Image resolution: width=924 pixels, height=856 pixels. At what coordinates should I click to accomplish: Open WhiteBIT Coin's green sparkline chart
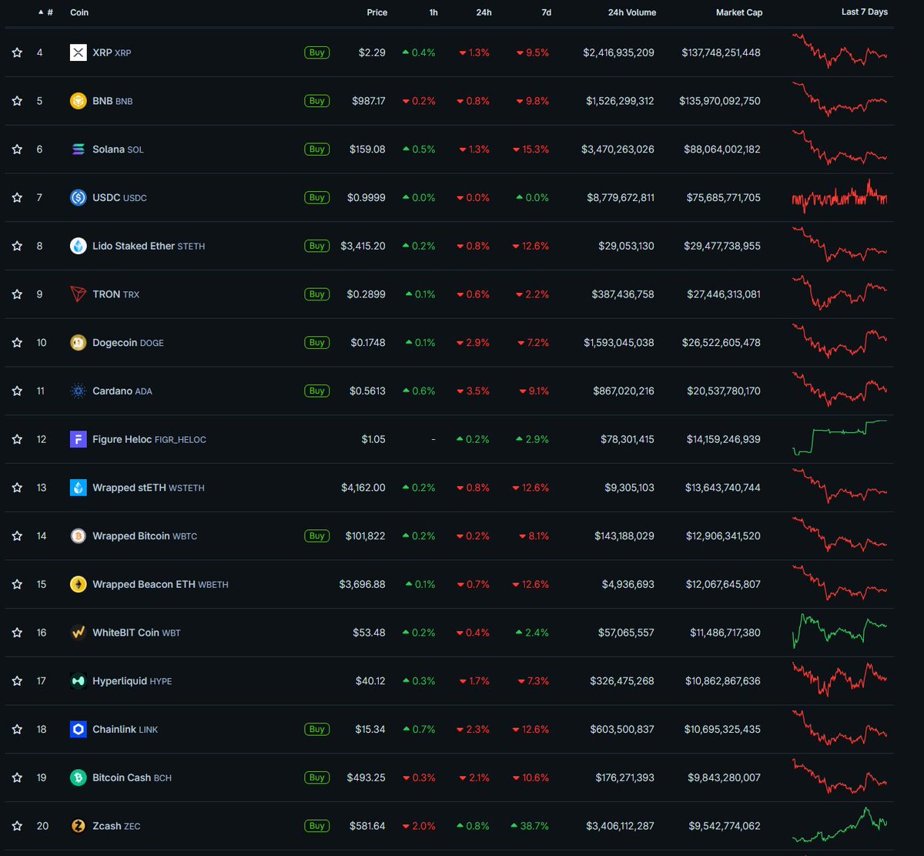(x=839, y=631)
